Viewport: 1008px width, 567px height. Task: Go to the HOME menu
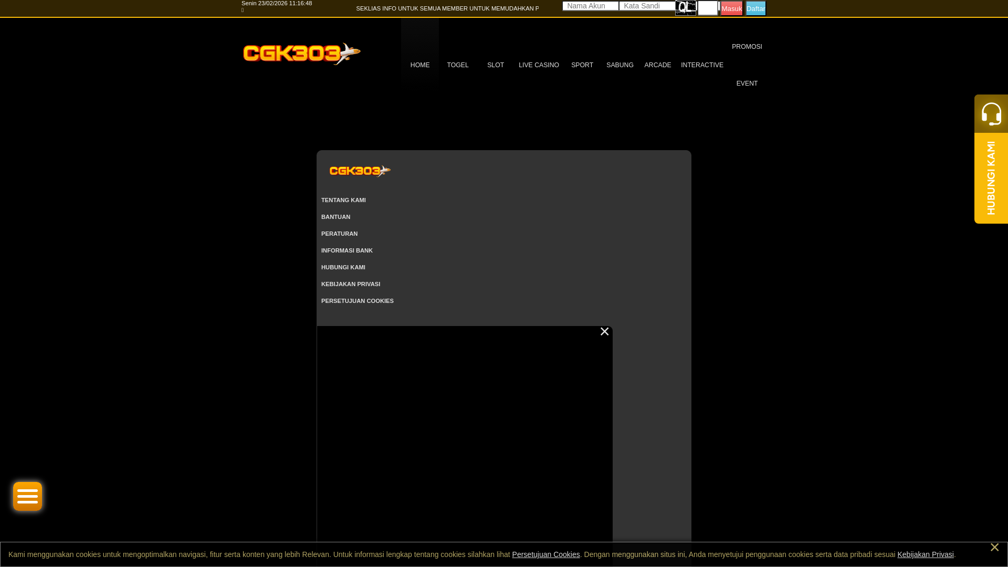(x=420, y=65)
